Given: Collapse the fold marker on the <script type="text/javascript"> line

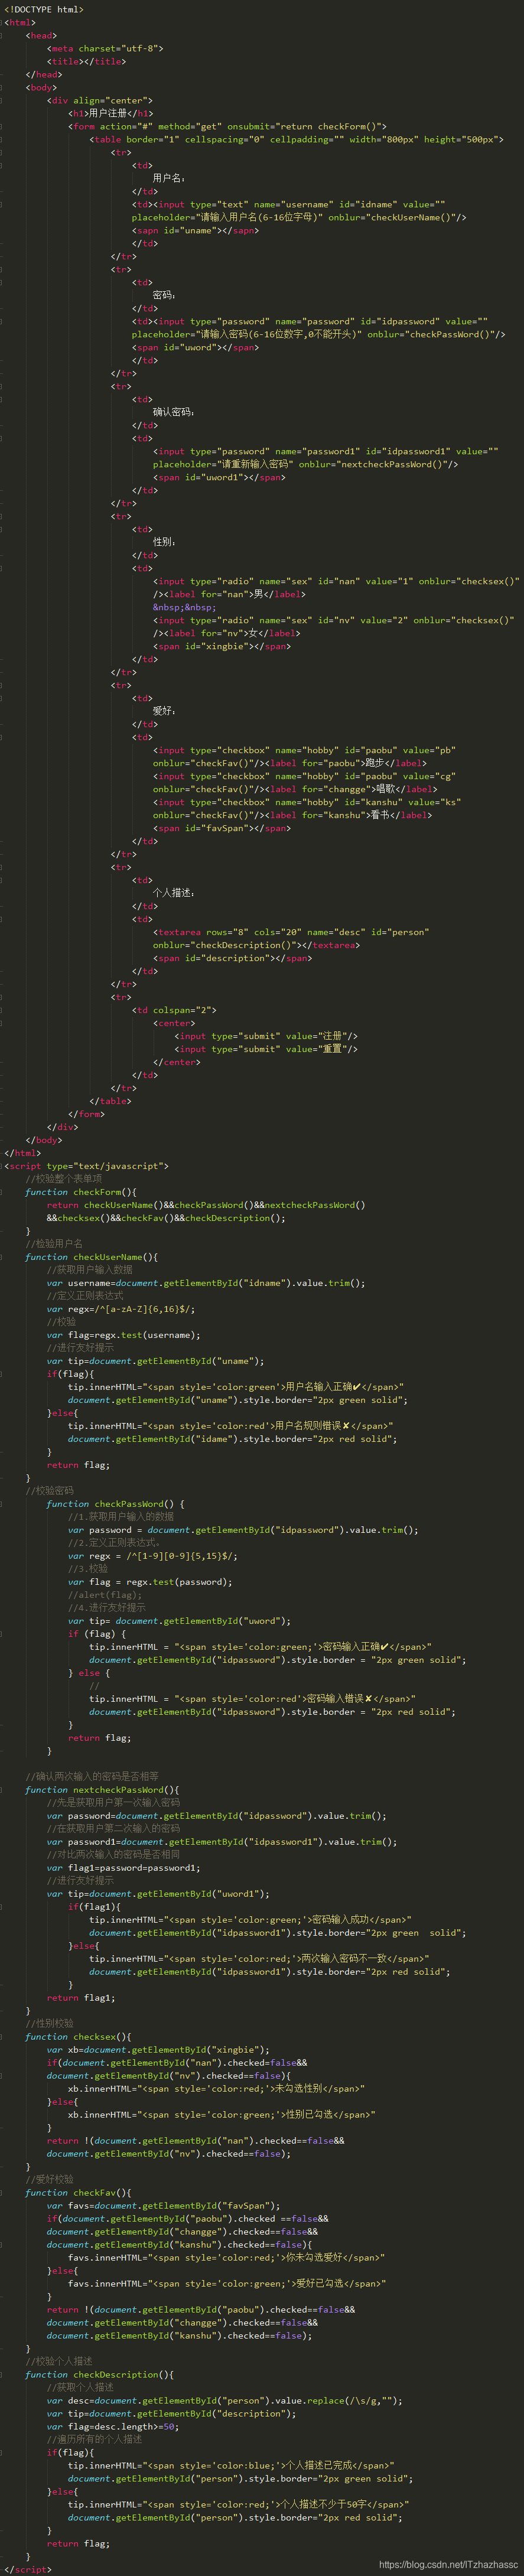Looking at the screenshot, I should click(2, 1166).
